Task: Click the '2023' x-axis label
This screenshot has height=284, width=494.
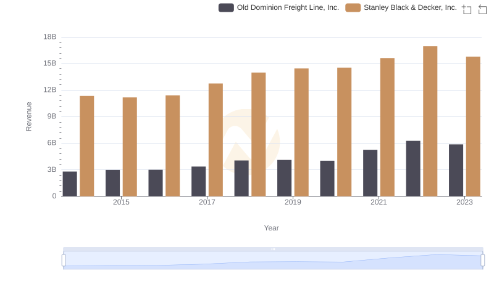Action: [464, 202]
